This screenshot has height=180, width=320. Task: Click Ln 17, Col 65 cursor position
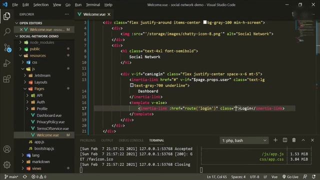click(216, 176)
